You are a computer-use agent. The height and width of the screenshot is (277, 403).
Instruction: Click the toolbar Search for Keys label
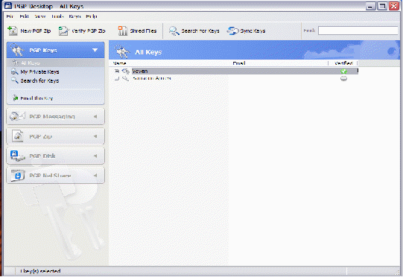click(200, 31)
